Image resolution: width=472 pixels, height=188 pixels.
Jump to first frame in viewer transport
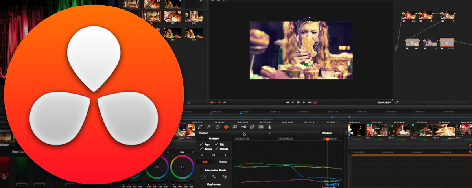[x=287, y=102]
